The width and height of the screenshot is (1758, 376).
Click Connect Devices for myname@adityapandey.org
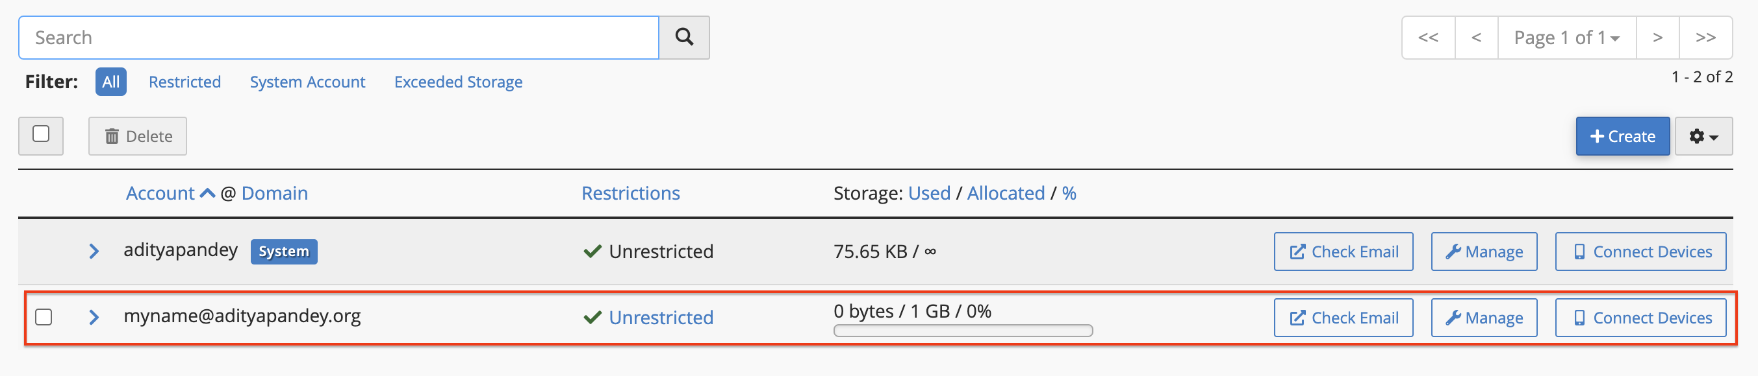tap(1640, 318)
